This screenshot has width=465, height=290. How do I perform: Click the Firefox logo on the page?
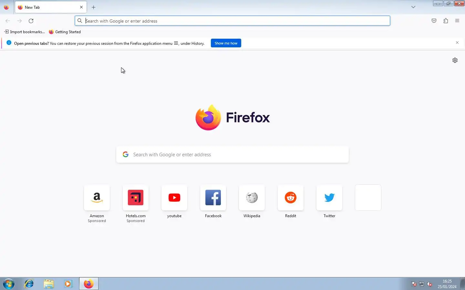(x=232, y=118)
